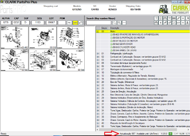Viewport: 190px width, 136px height.
Task: Open the wrench tools toolbar icon
Action: click(174, 23)
